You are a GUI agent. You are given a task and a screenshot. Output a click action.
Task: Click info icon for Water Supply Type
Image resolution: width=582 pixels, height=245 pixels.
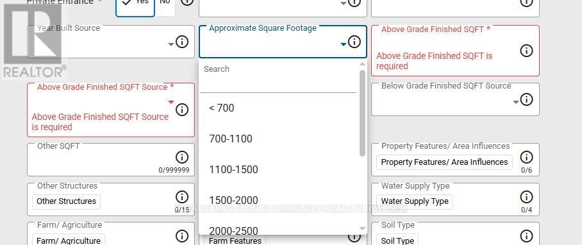[x=526, y=197]
